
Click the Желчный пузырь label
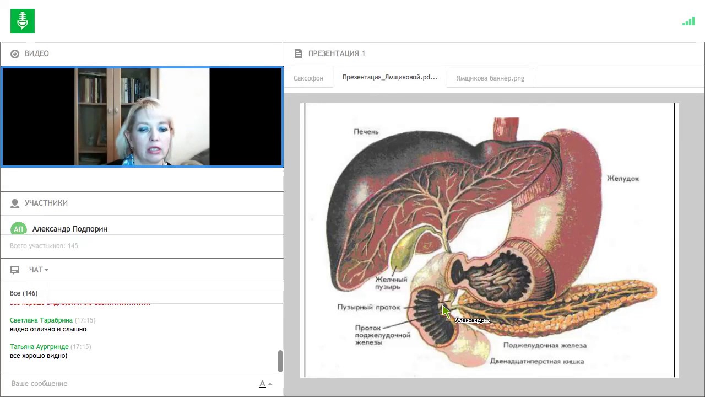[x=391, y=283]
